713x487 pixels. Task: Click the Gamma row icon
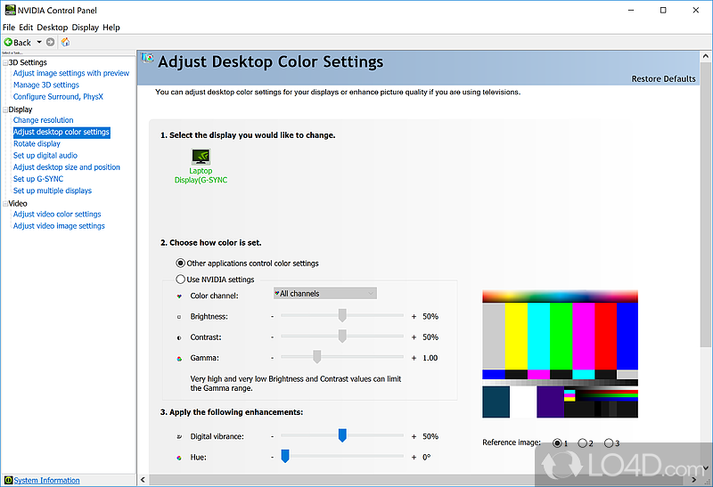coord(179,359)
